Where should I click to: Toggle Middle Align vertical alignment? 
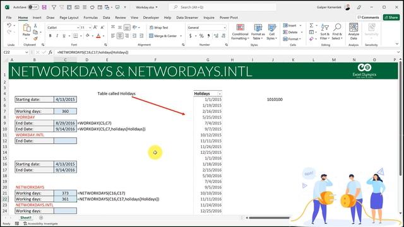[120, 27]
